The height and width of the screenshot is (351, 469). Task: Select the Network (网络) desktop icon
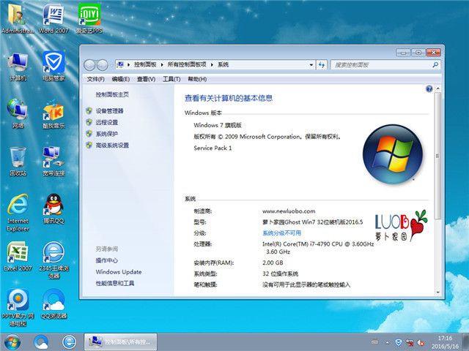18,114
